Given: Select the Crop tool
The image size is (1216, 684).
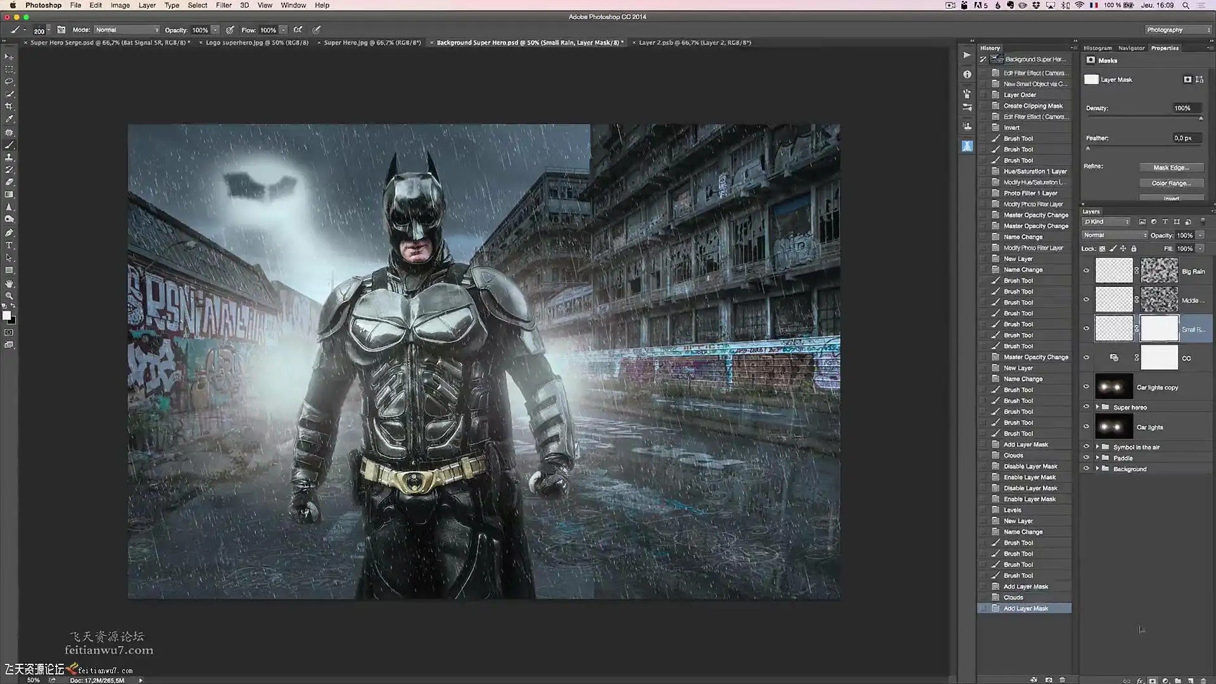Looking at the screenshot, I should click(9, 106).
